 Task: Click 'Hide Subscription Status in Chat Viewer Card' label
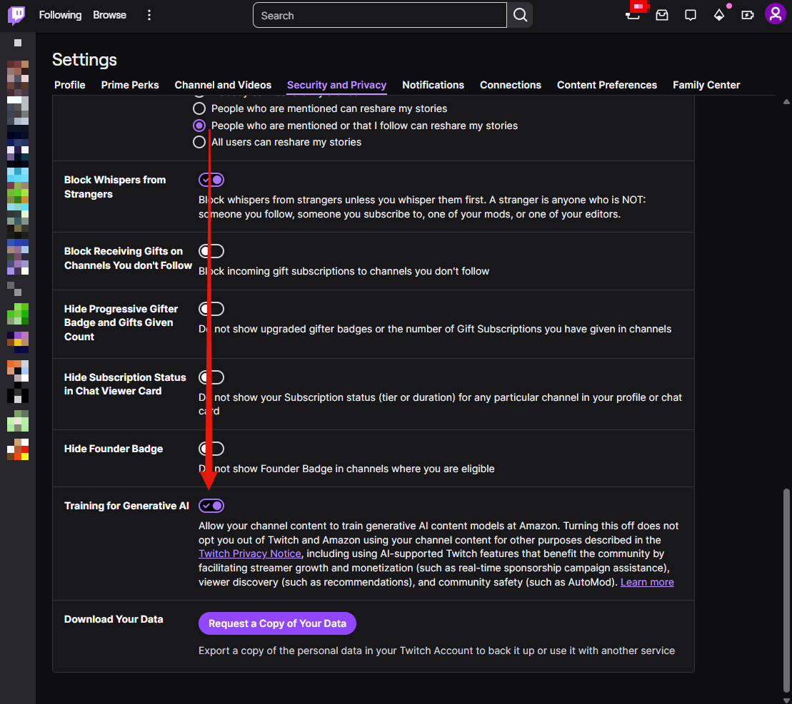(x=125, y=384)
